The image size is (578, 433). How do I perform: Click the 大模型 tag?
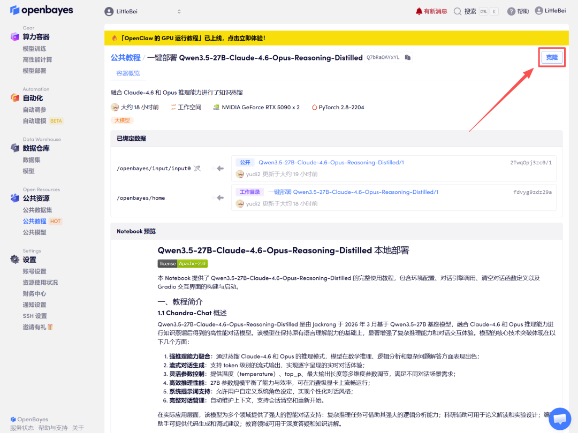[122, 120]
